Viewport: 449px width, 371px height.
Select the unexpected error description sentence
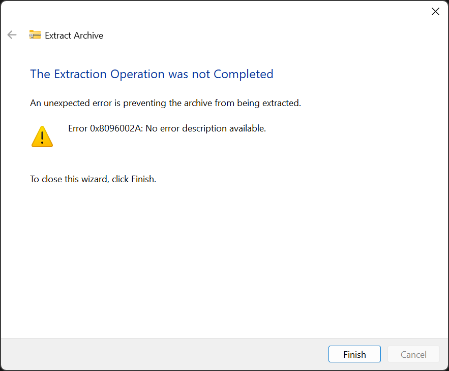coord(165,103)
